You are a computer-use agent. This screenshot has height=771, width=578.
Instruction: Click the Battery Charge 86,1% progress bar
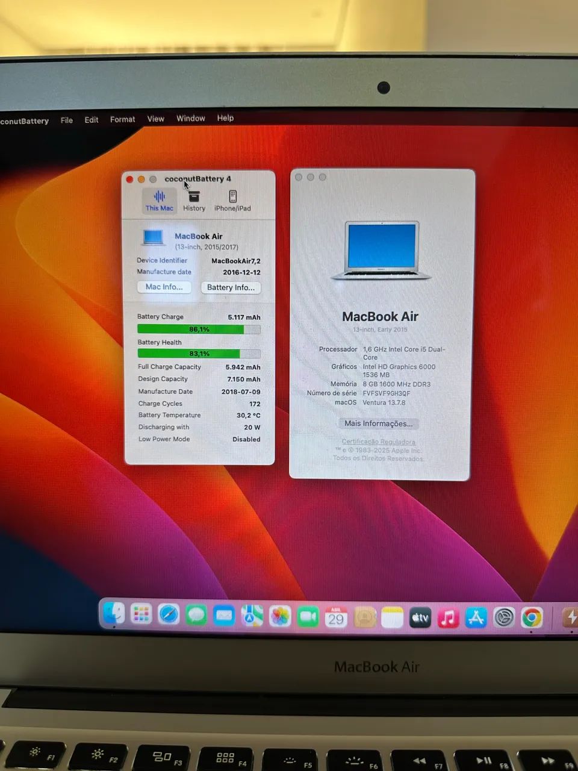(x=199, y=329)
